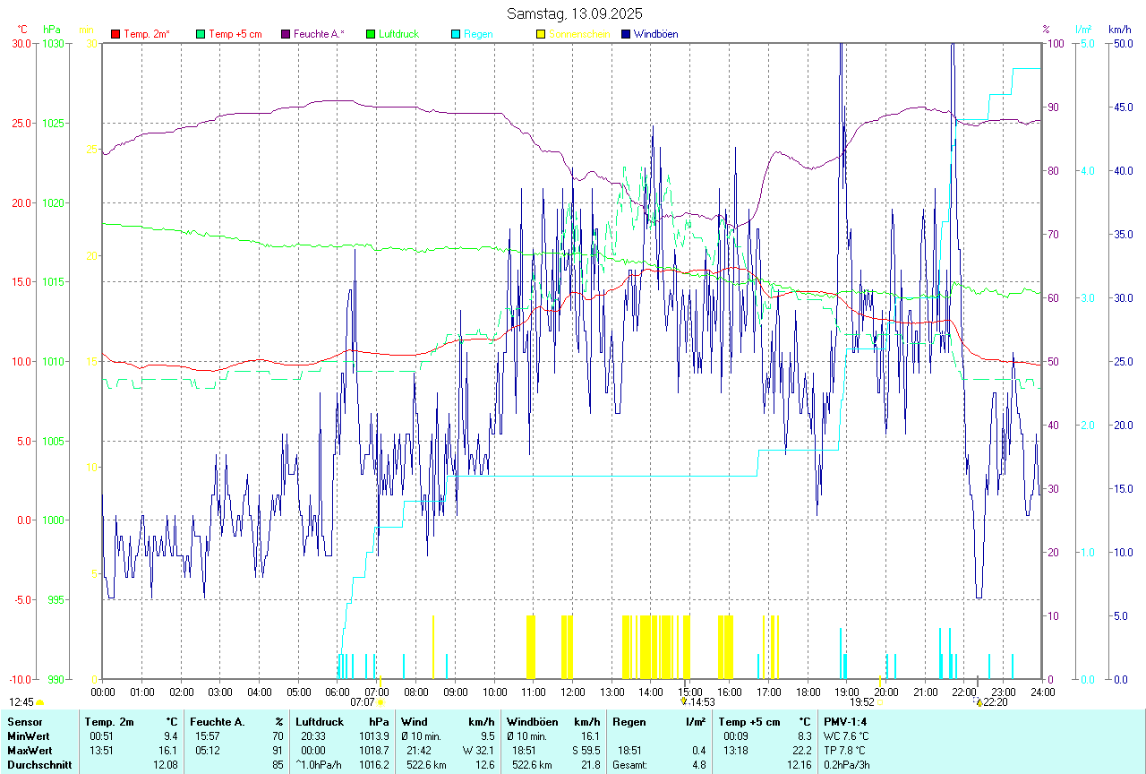This screenshot has height=774, width=1146.
Task: Click the bright green Luftdruck legend square
Action: click(371, 34)
